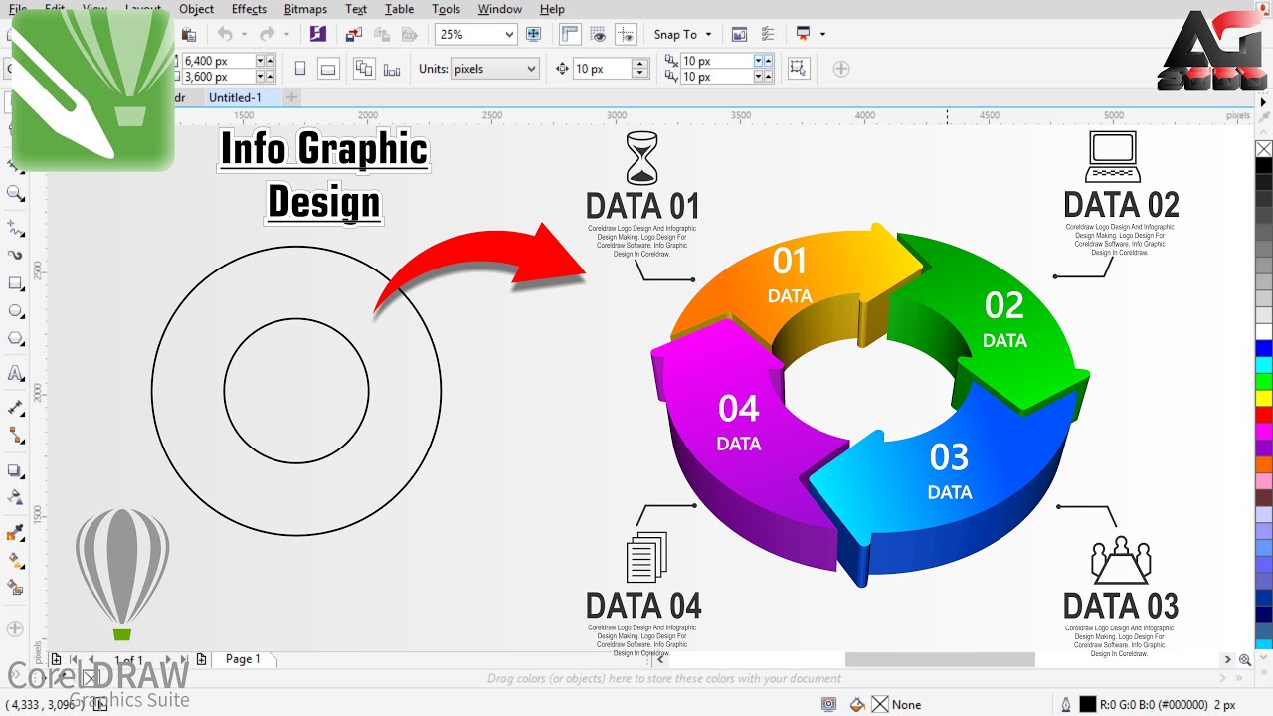
Task: Click the property bar quick customize plus
Action: 841,69
